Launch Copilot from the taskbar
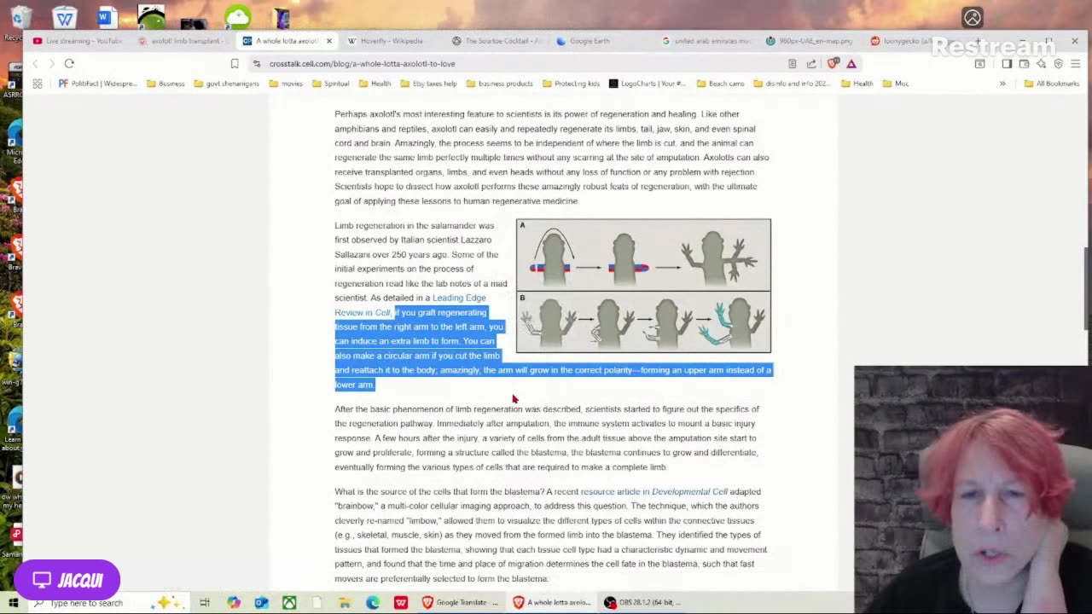Screen dimensions: 1092x614 [233, 603]
